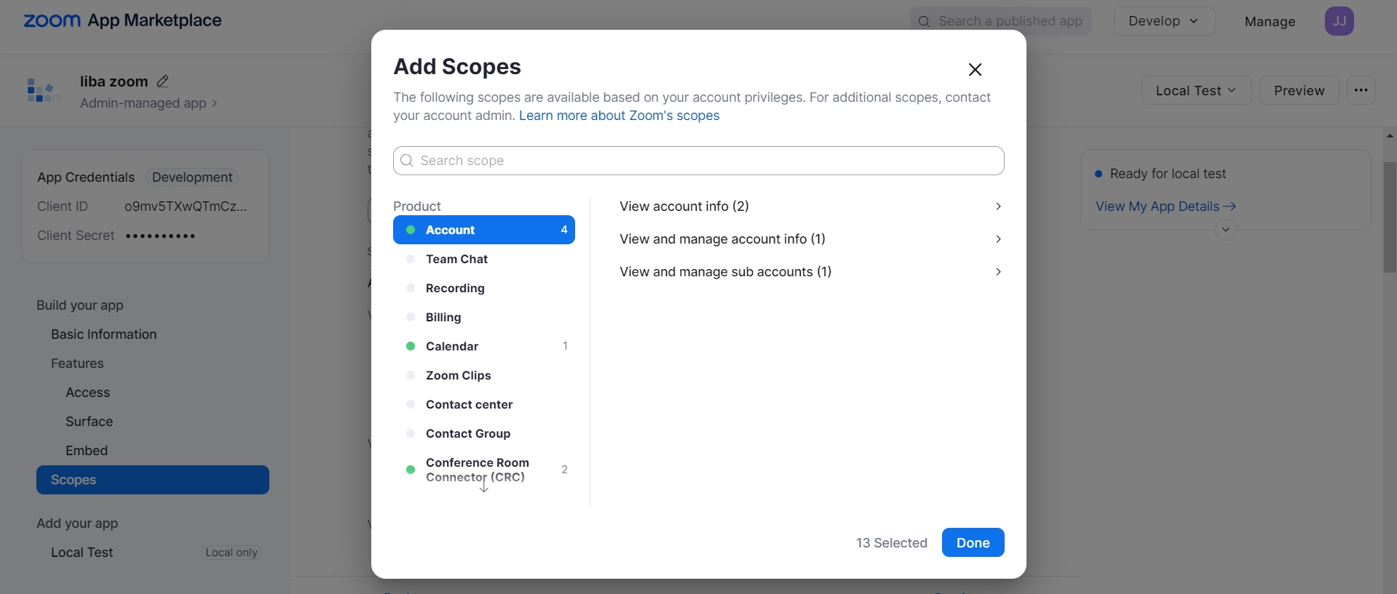
Task: Click the Build your app heading
Action: click(x=80, y=305)
